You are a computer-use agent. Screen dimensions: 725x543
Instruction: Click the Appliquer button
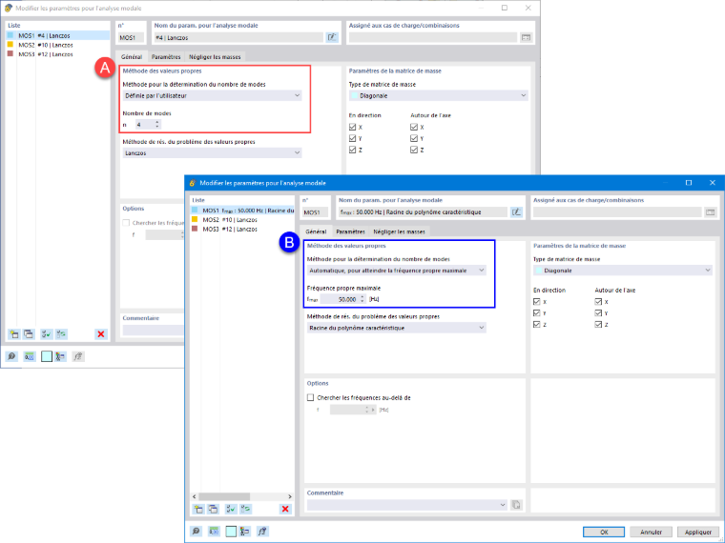coord(697,532)
